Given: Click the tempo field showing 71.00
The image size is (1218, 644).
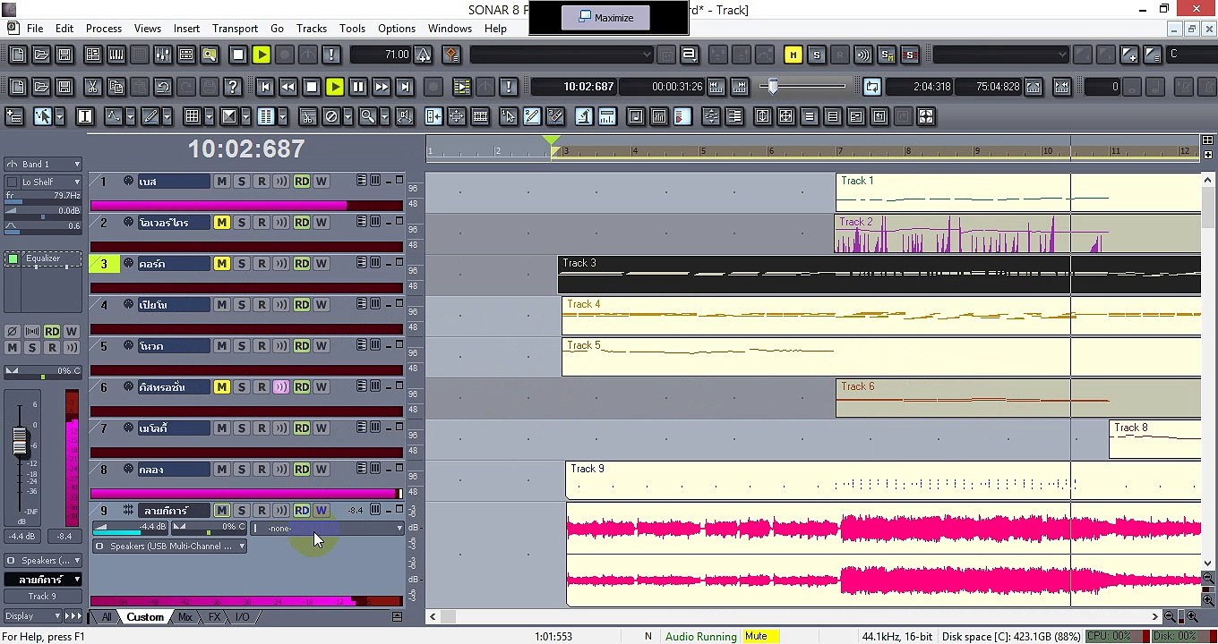Looking at the screenshot, I should [x=380, y=55].
